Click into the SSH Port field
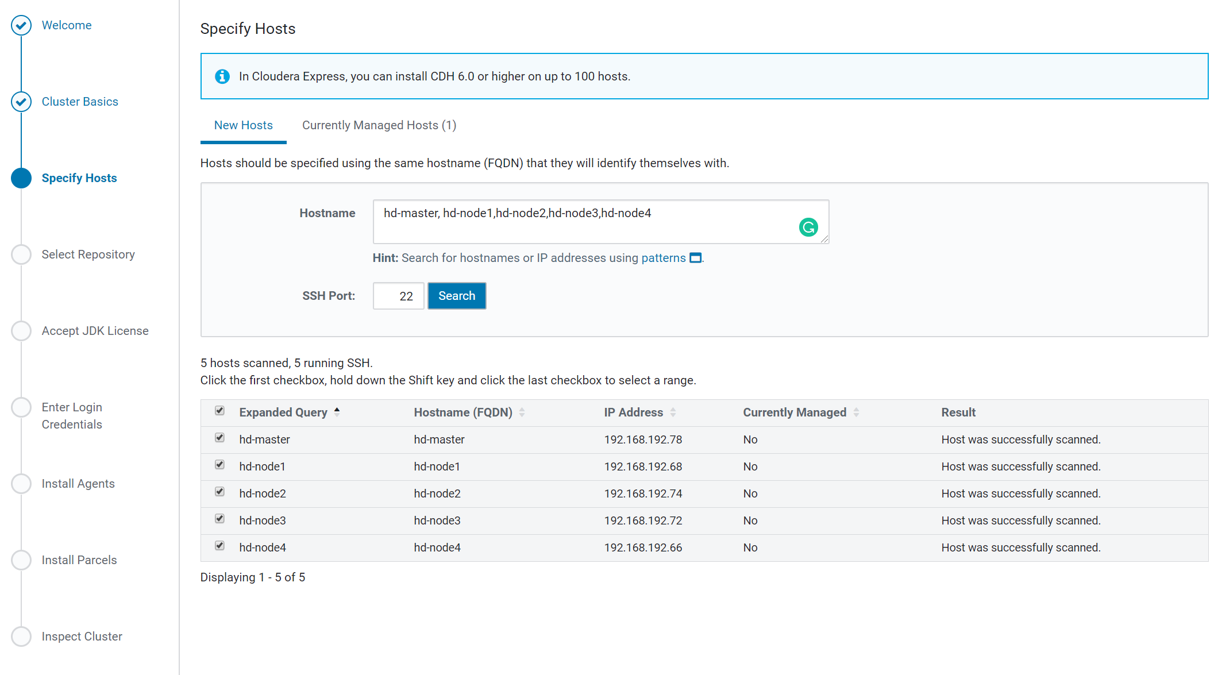This screenshot has width=1218, height=675. coord(398,296)
